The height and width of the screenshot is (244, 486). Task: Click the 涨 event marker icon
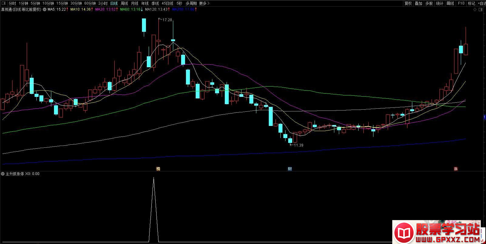456,169
